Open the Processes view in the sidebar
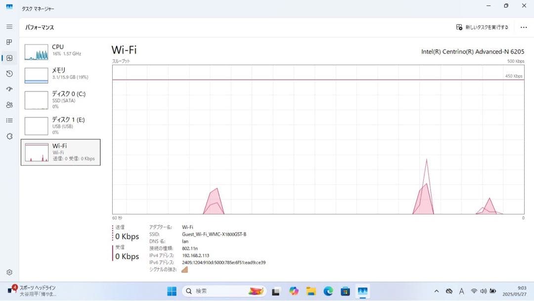This screenshot has width=534, height=301. click(x=9, y=42)
